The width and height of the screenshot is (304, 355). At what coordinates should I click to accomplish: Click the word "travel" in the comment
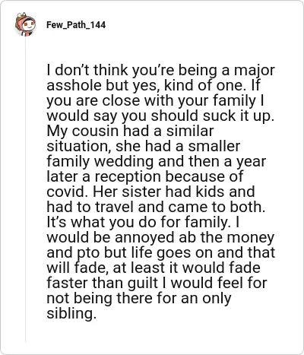pos(114,208)
